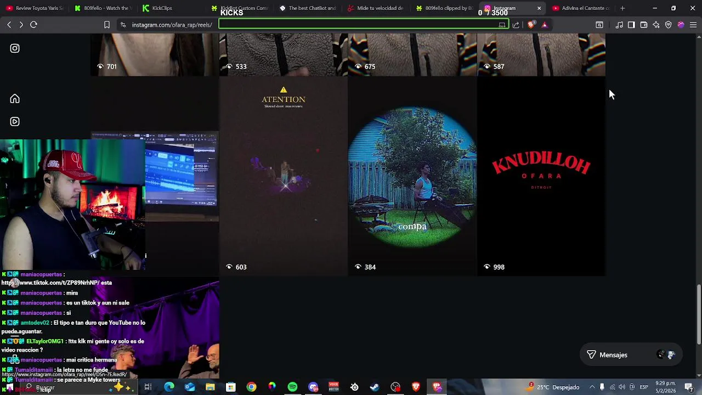Switch to 809fello clipped tab
This screenshot has width=702, height=395.
pos(444,8)
